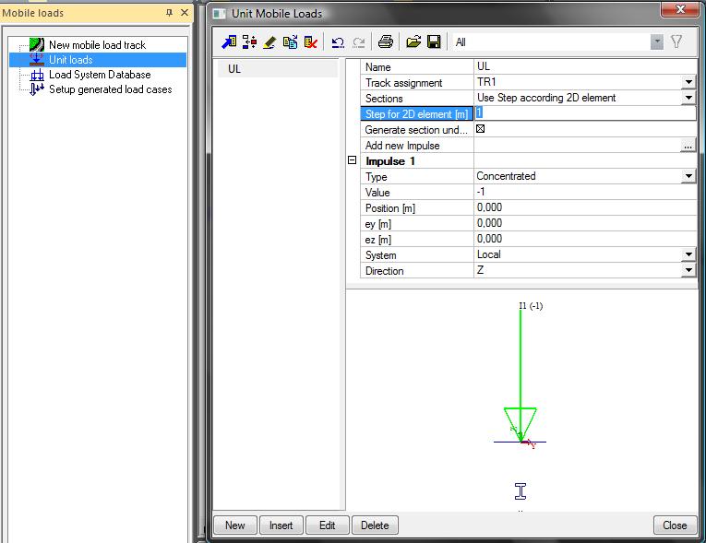Open the Direction dropdown arrow

point(688,271)
